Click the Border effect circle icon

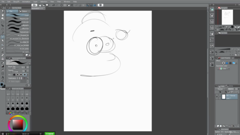click(x=223, y=63)
